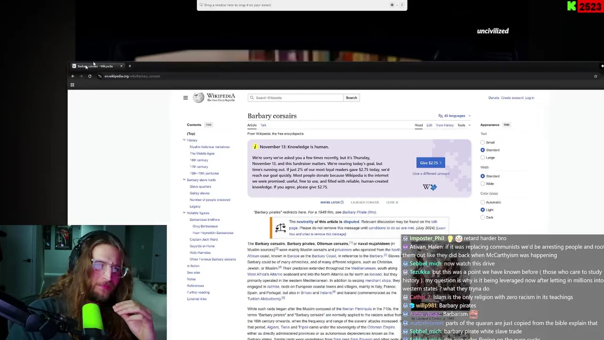Open site information icon in address bar
The image size is (604, 340).
pos(100,76)
